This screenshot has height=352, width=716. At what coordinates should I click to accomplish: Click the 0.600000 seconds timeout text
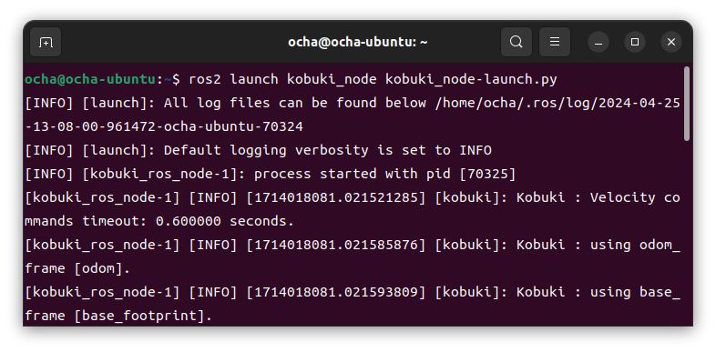pyautogui.click(x=225, y=221)
